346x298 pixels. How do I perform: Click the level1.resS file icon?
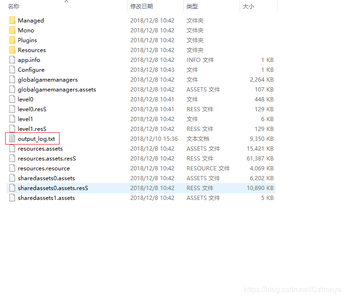coord(12,129)
